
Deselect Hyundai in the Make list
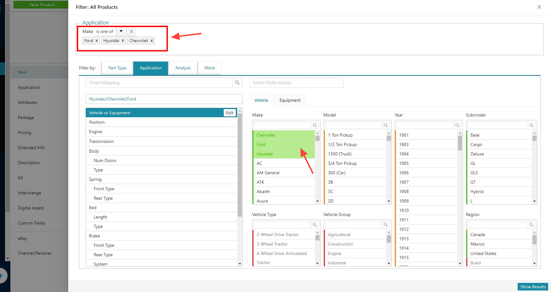tap(283, 154)
